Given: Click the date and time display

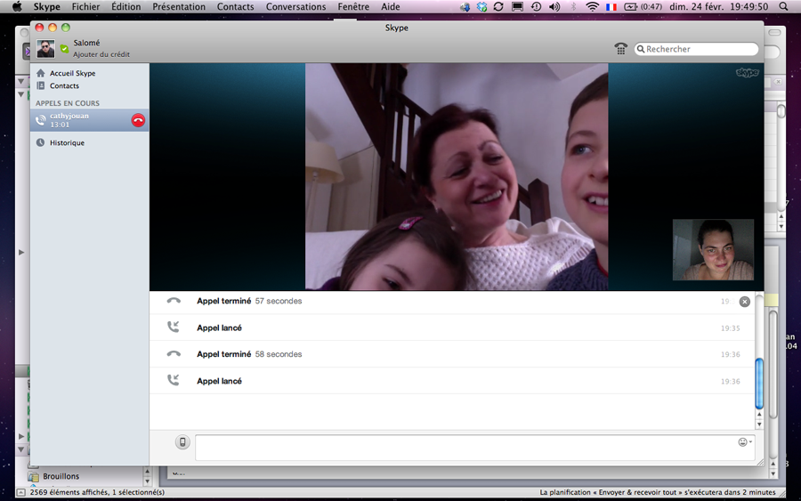Looking at the screenshot, I should click(719, 6).
